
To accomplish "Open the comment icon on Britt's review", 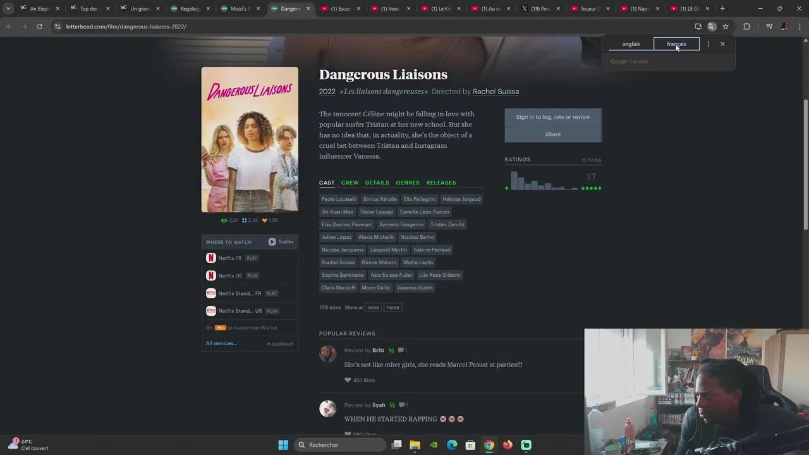I will [402, 350].
